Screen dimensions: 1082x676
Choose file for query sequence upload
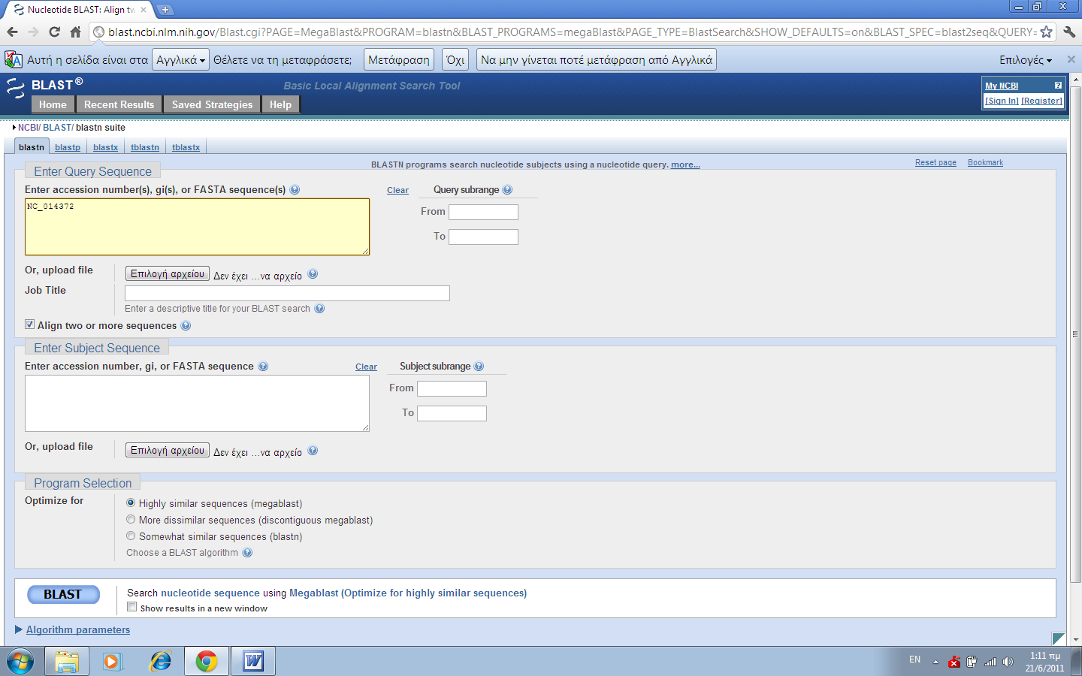click(167, 274)
